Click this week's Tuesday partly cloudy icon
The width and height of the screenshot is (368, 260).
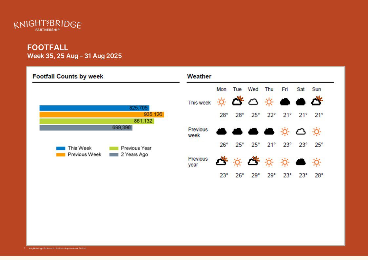pyautogui.click(x=238, y=101)
